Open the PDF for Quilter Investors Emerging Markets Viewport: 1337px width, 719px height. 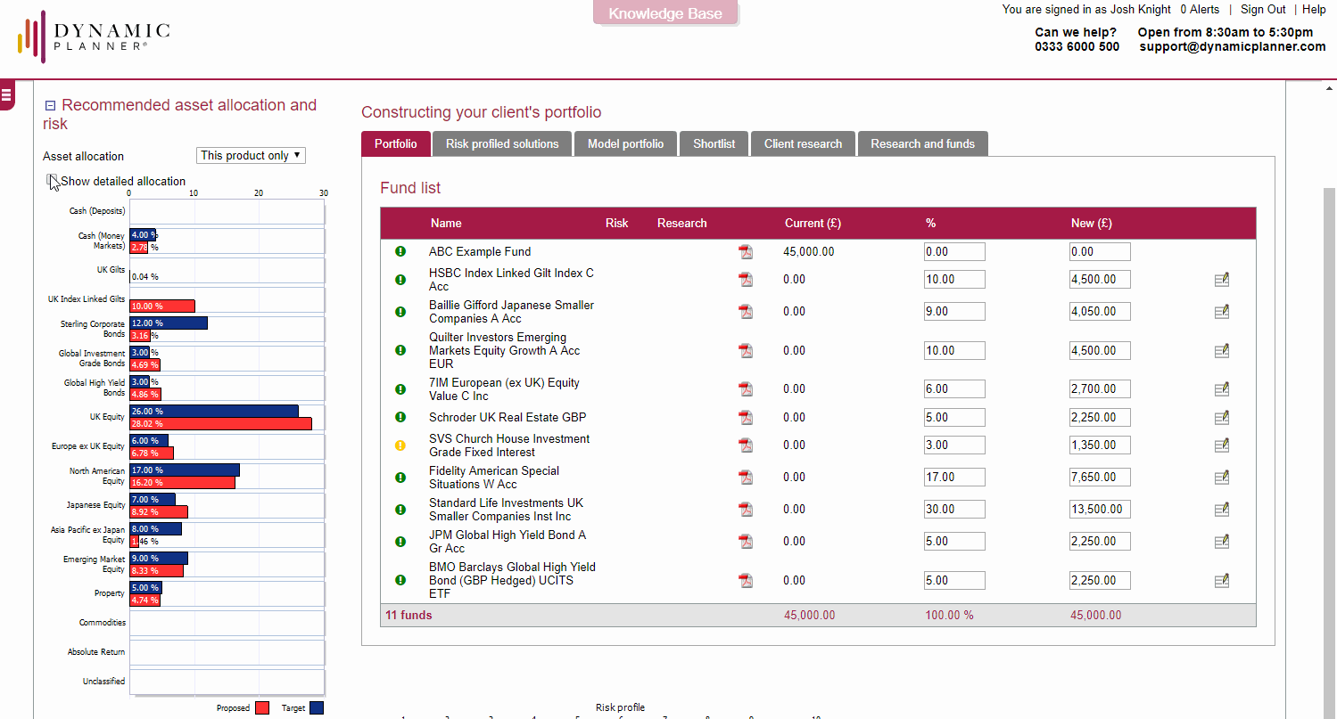[x=746, y=351]
